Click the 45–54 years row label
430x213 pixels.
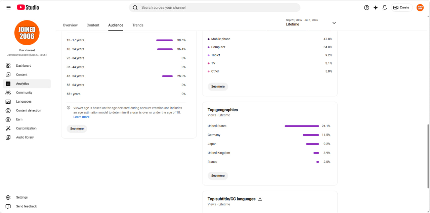click(75, 76)
